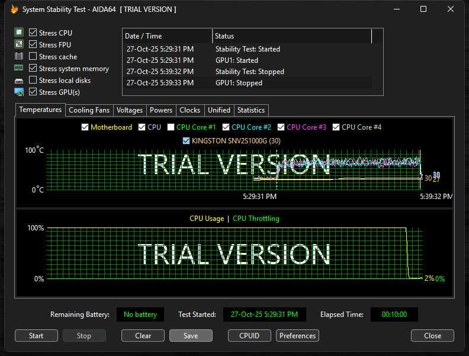
Task: Show CPU Core #1 temperature line
Action: [171, 127]
